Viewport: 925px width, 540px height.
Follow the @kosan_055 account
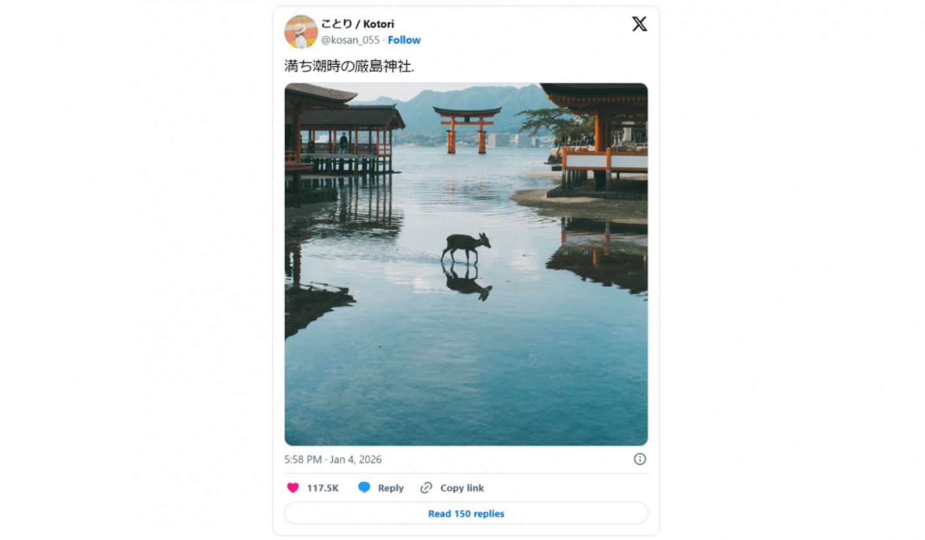[404, 40]
